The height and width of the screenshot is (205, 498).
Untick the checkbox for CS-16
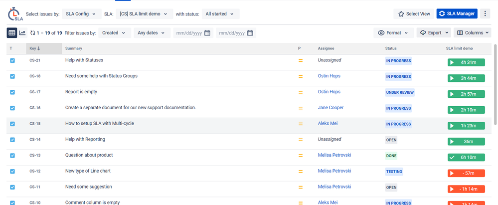(12, 108)
